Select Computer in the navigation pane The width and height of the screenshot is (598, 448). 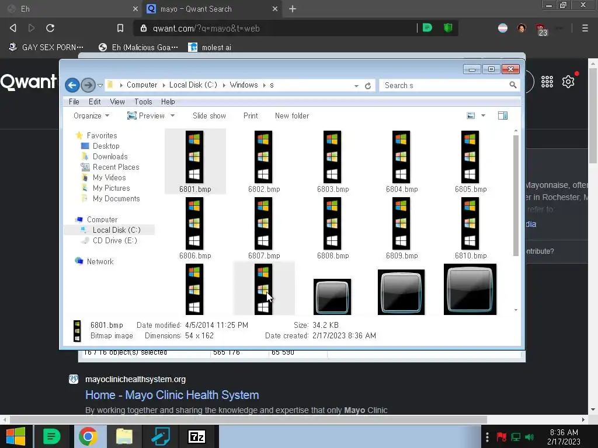(102, 219)
